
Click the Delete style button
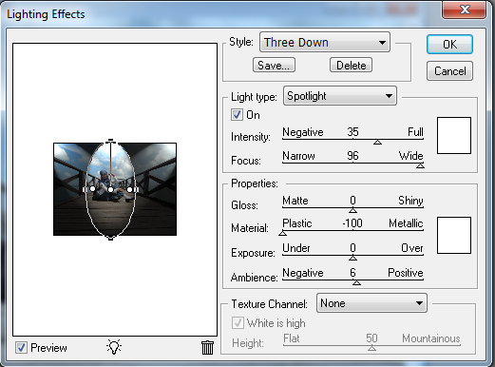[x=351, y=66]
